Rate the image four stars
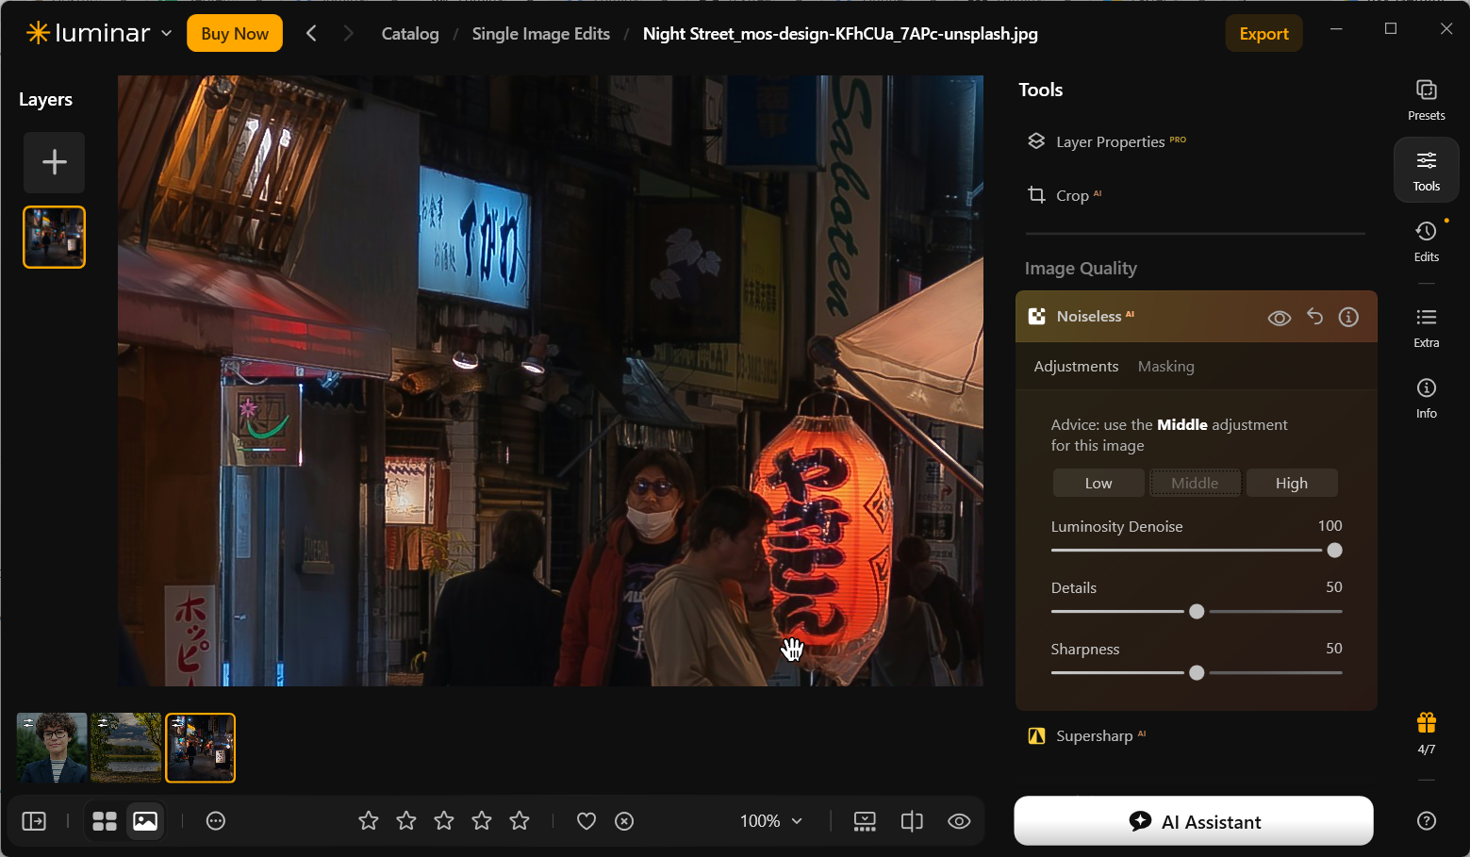 (482, 821)
